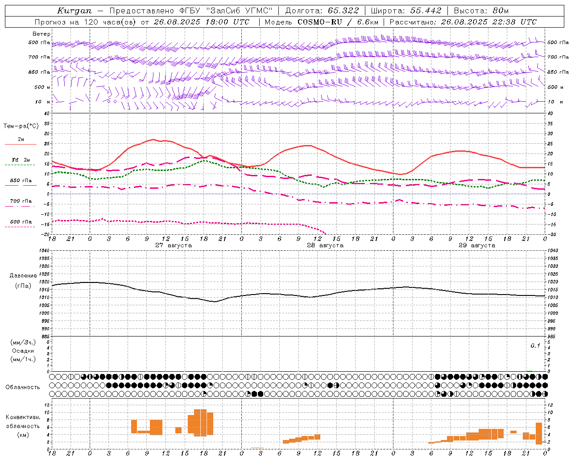Click the "2м" temperature legend entry
Screen dimensions: 571x457
pyautogui.click(x=21, y=140)
